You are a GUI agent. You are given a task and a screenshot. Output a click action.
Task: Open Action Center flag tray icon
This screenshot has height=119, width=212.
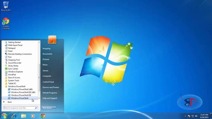click(189, 116)
